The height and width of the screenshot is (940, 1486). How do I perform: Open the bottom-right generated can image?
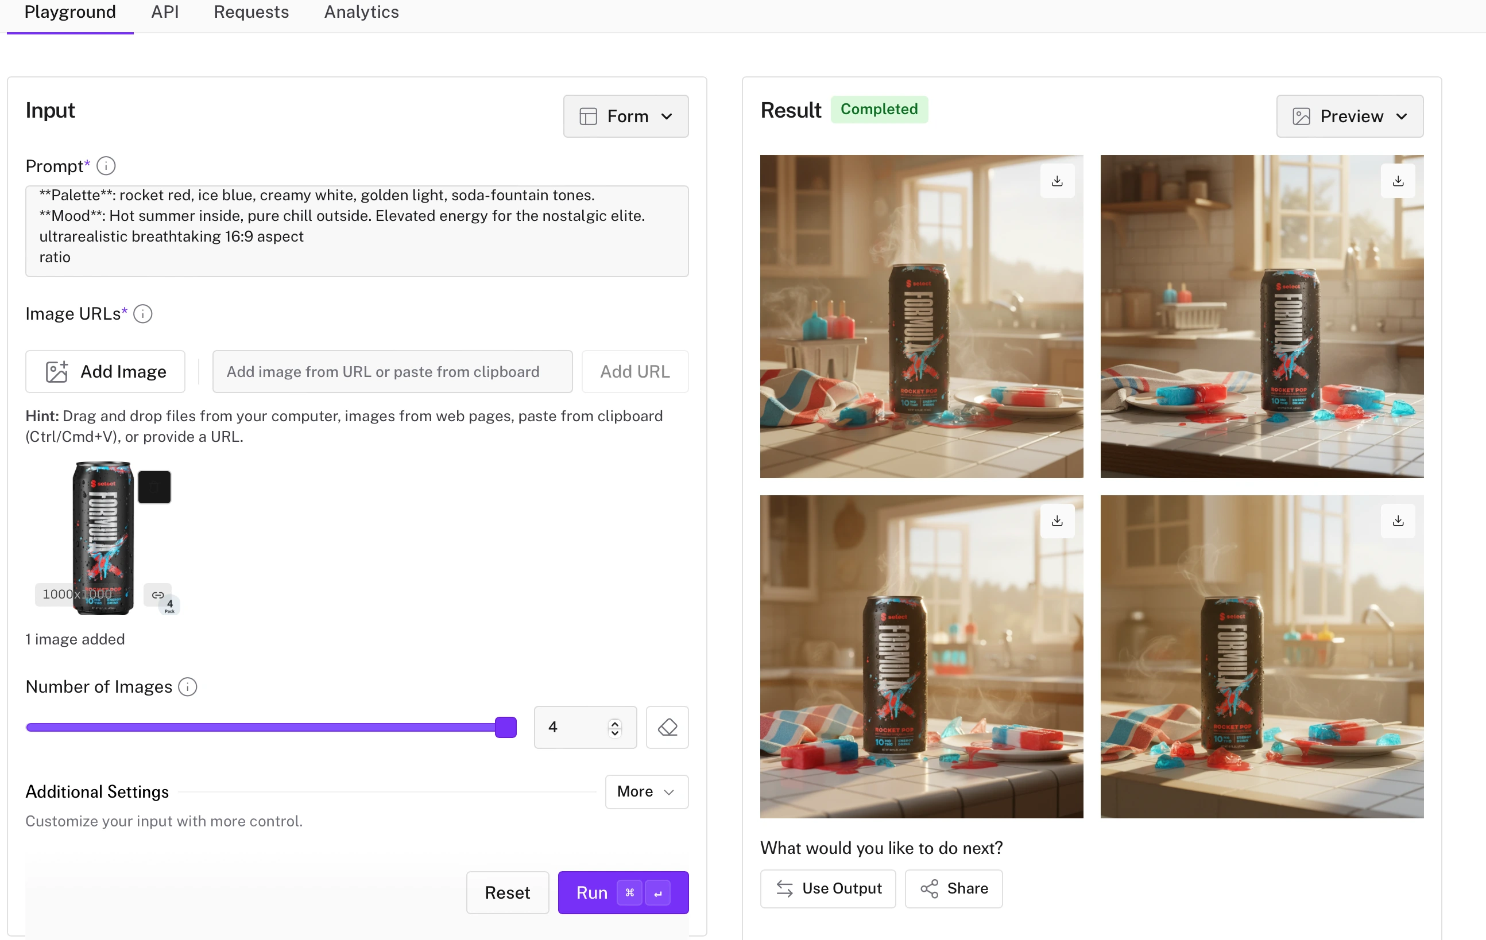click(1261, 657)
